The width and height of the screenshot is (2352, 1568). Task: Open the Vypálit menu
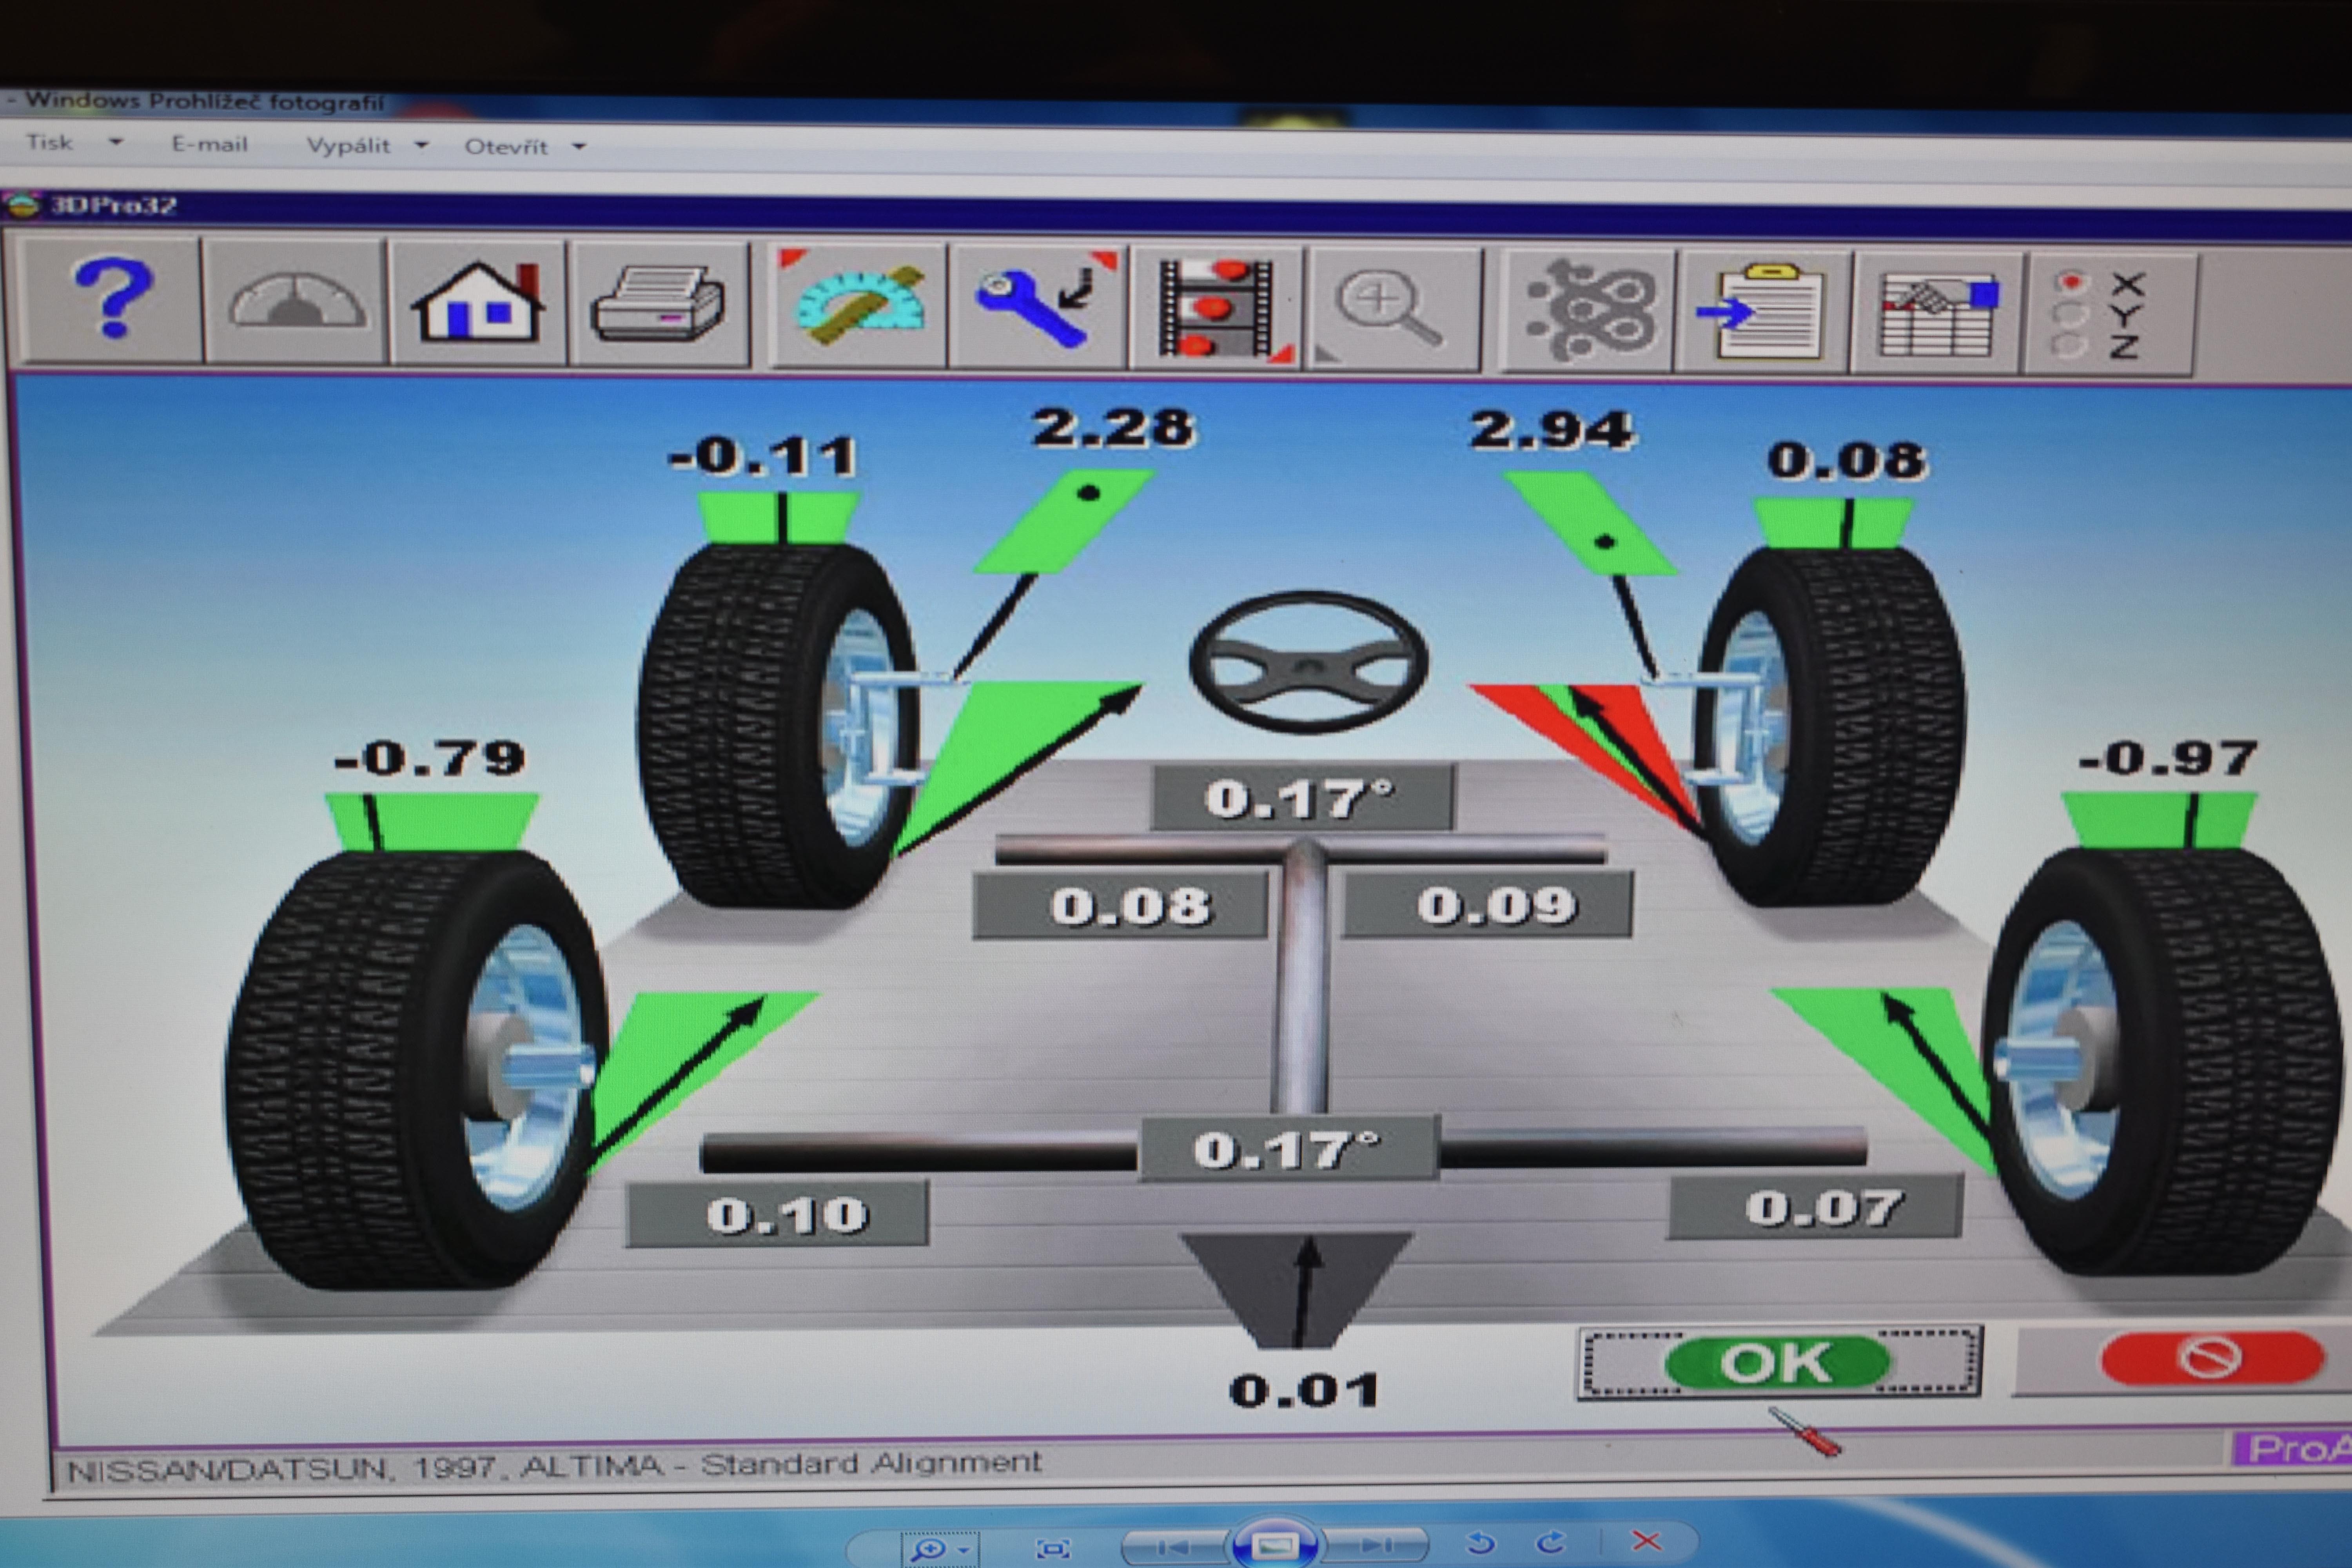pos(348,145)
